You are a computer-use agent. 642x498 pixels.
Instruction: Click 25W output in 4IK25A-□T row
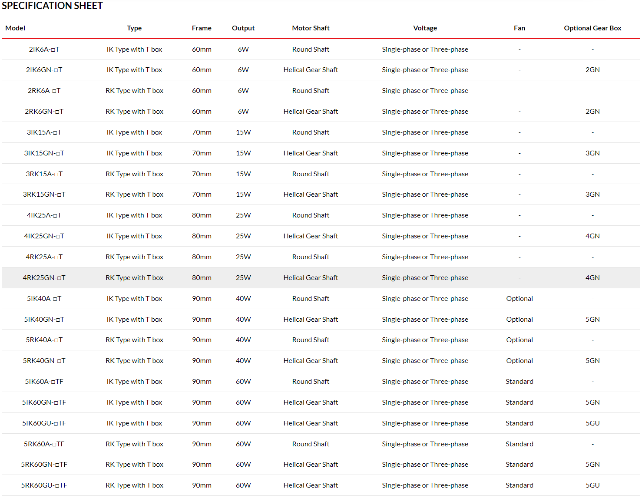click(x=243, y=215)
